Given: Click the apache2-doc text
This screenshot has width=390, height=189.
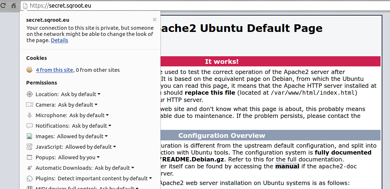Looking at the screenshot, I should tap(338, 166).
